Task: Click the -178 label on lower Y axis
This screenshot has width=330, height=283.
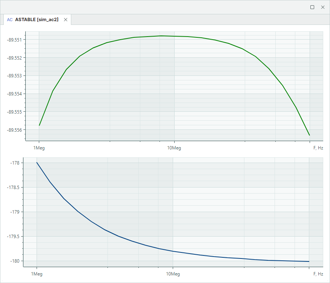Action: [16, 163]
